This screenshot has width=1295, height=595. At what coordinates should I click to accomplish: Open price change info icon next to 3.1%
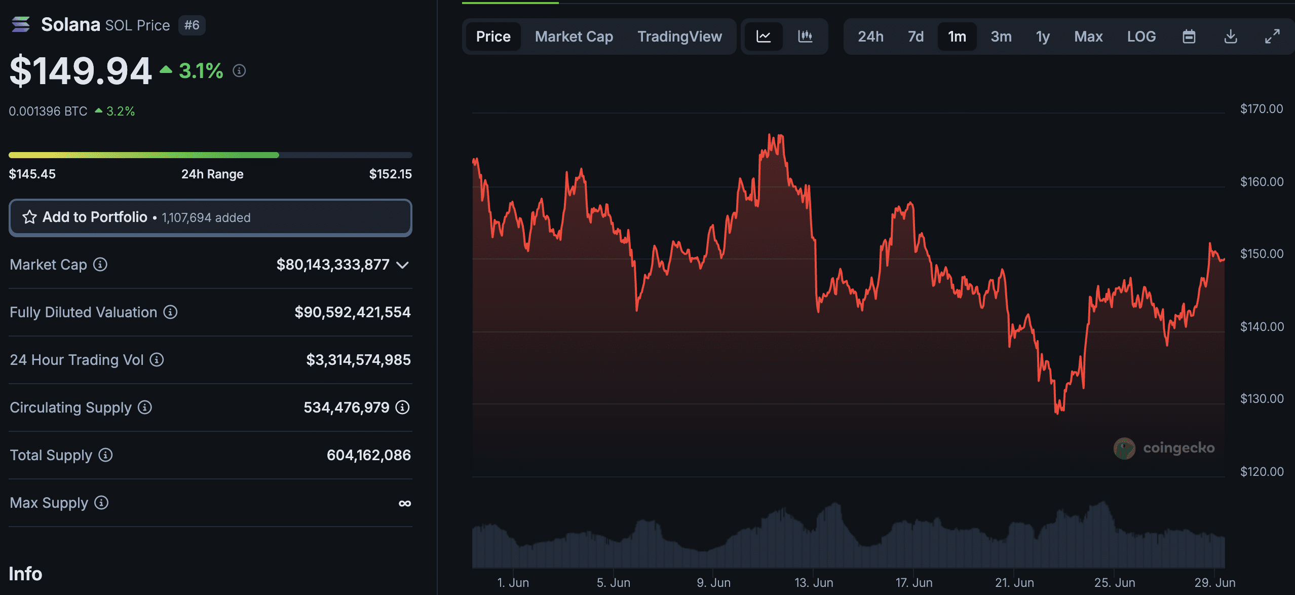pyautogui.click(x=239, y=70)
